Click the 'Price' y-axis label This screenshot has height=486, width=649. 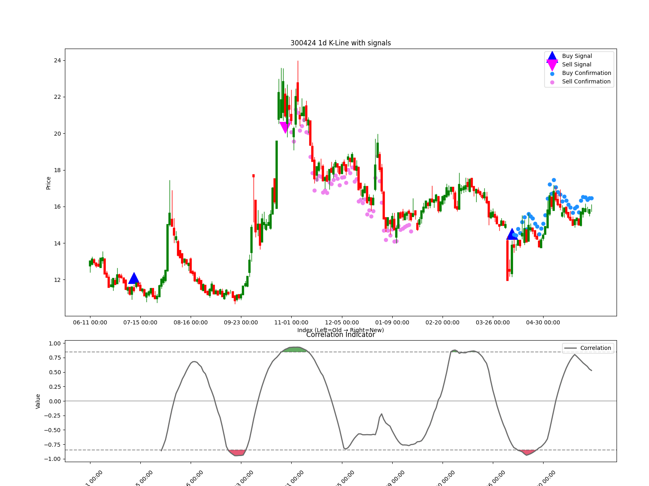pyautogui.click(x=48, y=183)
